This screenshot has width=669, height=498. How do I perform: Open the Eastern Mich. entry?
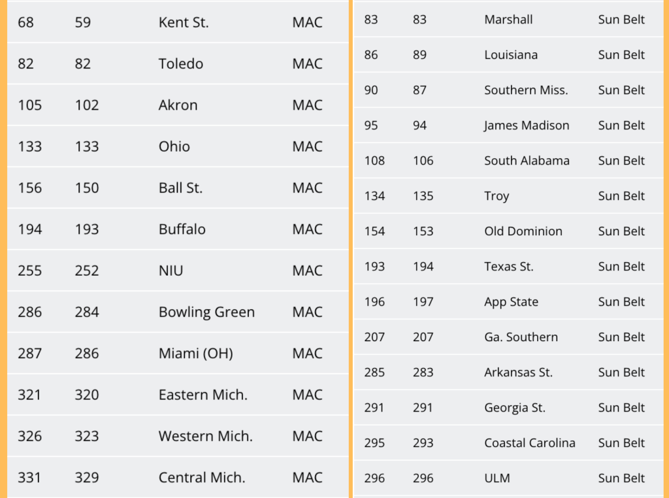(203, 395)
